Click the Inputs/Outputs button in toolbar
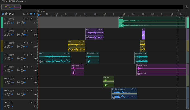 (x=3, y=14)
